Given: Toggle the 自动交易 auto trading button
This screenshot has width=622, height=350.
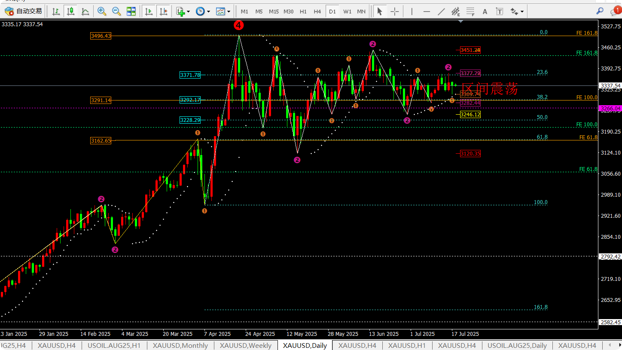Looking at the screenshot, I should coord(24,12).
